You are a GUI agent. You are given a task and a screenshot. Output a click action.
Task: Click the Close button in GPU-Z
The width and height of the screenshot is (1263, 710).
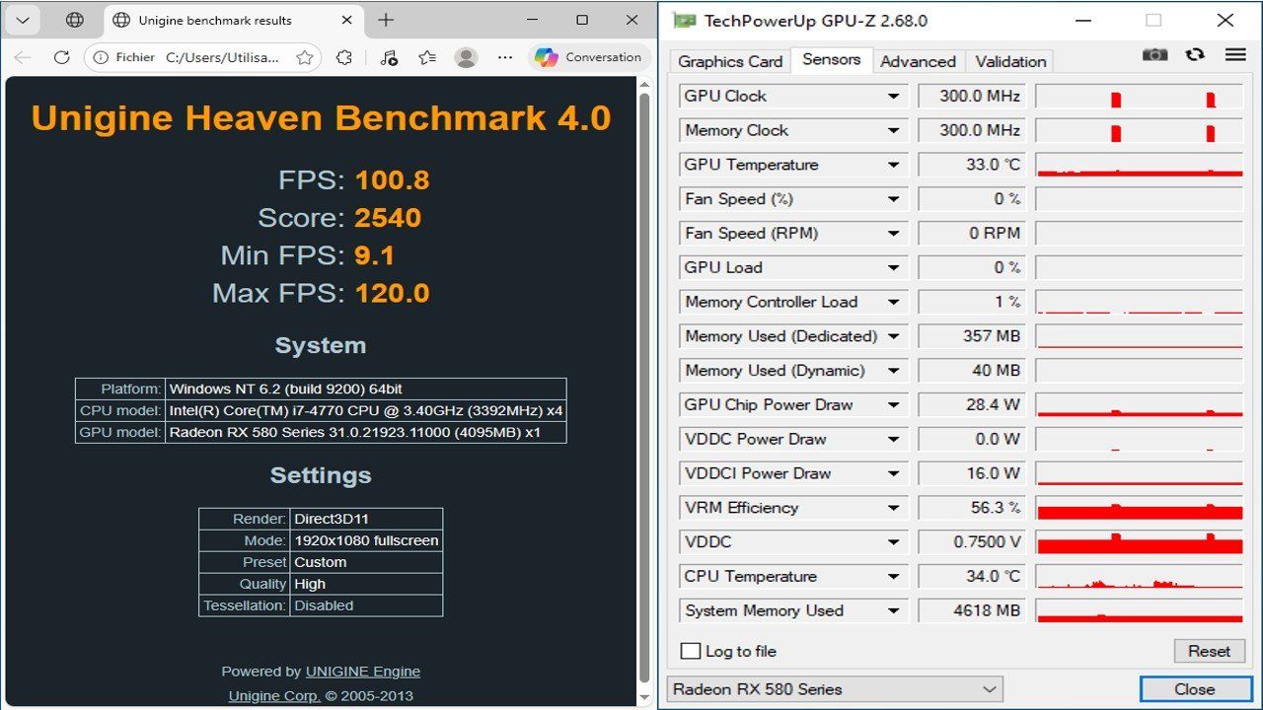1194,689
